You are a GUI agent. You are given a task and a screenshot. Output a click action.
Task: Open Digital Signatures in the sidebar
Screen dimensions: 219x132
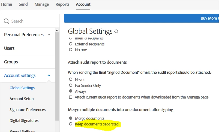point(24,121)
